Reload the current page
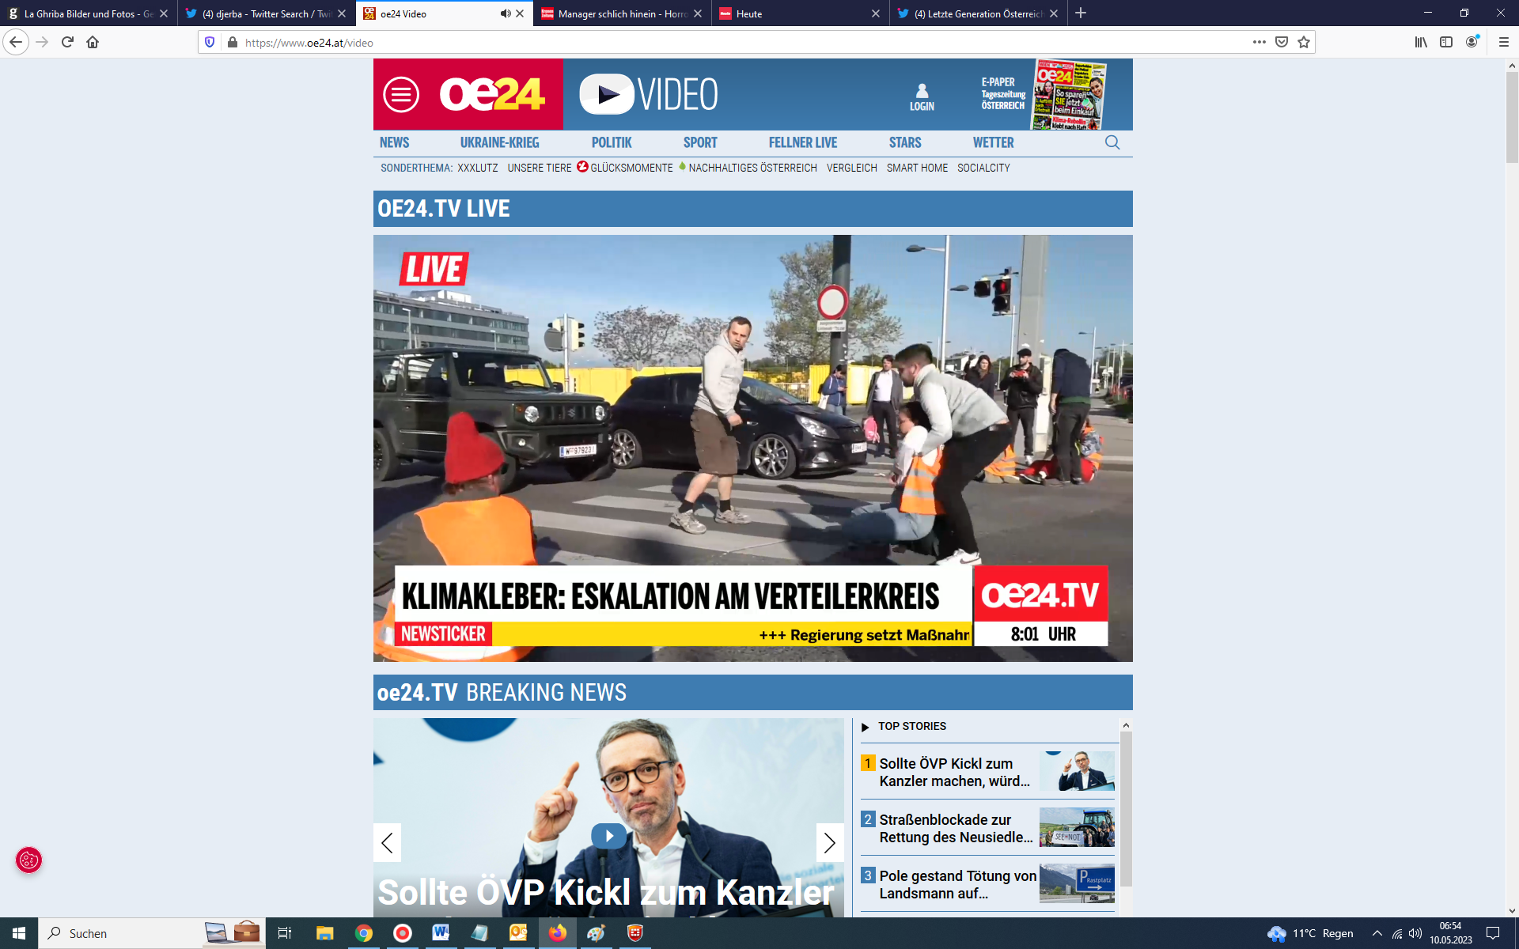The image size is (1519, 949). point(67,42)
